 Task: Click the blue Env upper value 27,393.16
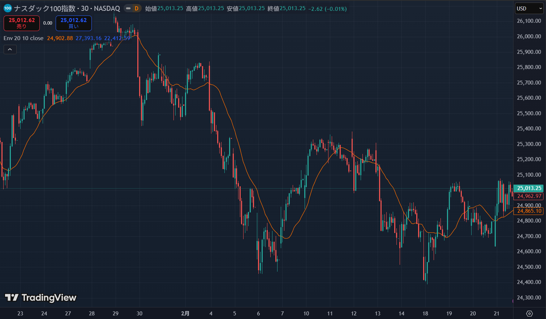click(89, 38)
